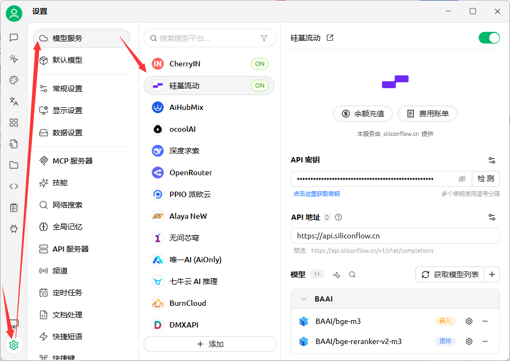Show API address help tooltip
Viewport: 510px width, 361px height.
point(338,217)
